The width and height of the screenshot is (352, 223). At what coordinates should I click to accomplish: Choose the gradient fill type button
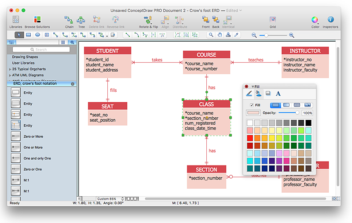pos(286,105)
